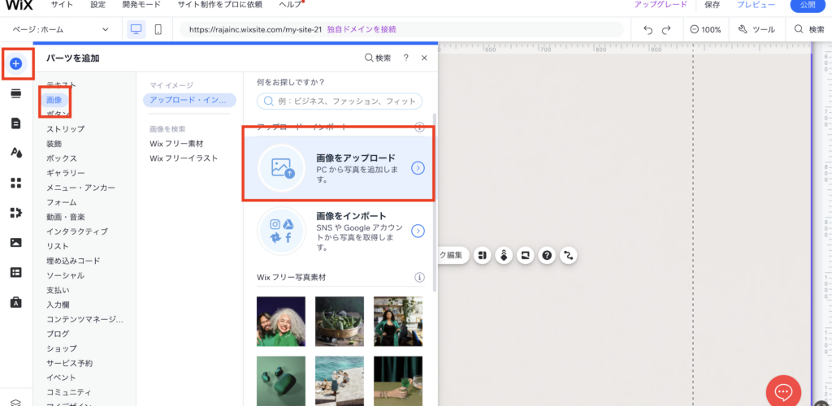Open the ツール tools button
The height and width of the screenshot is (406, 832).
tap(756, 30)
